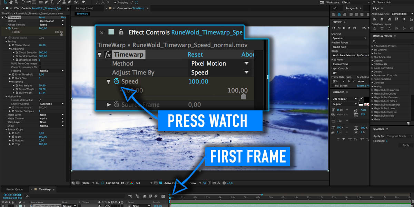Take a snapshot of the composition viewer
414x207 pixels.
122,183
